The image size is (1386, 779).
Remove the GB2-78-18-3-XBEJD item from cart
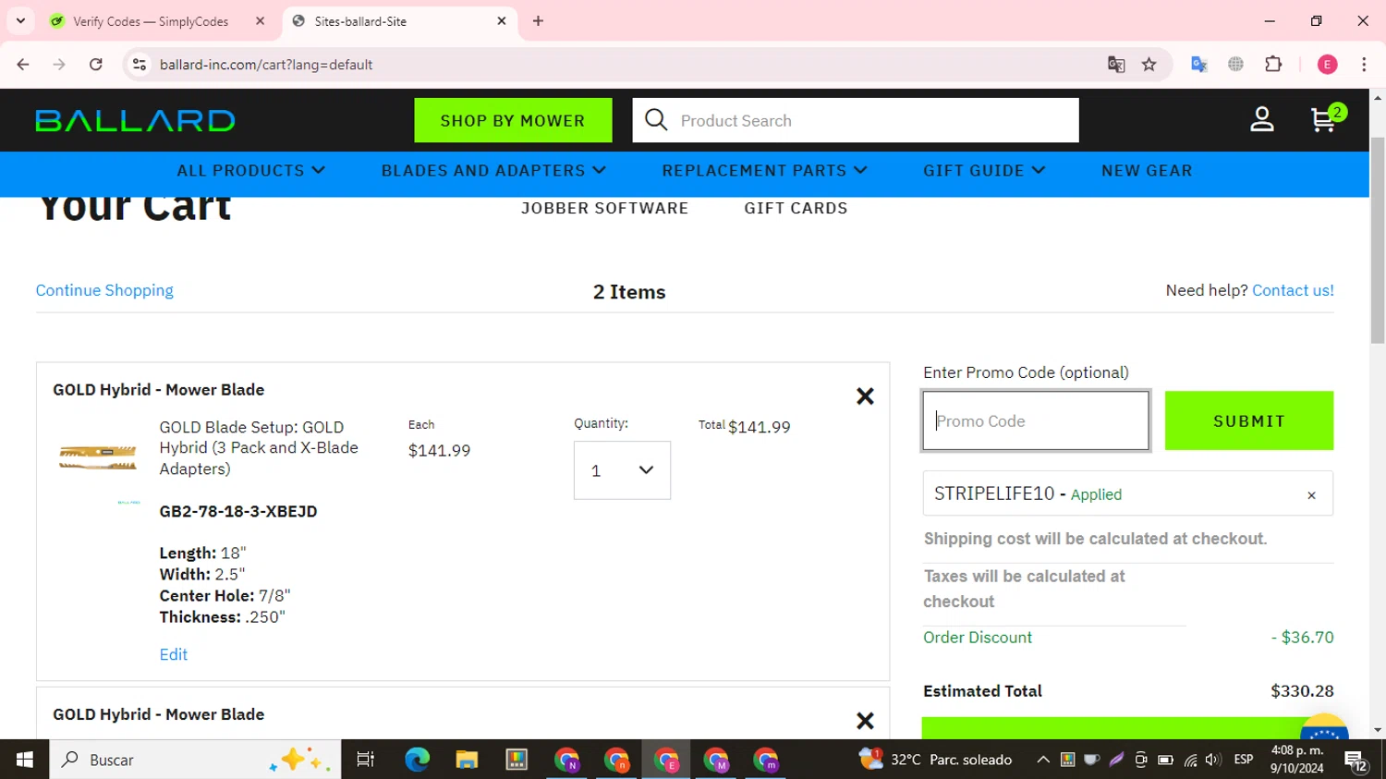(x=865, y=396)
